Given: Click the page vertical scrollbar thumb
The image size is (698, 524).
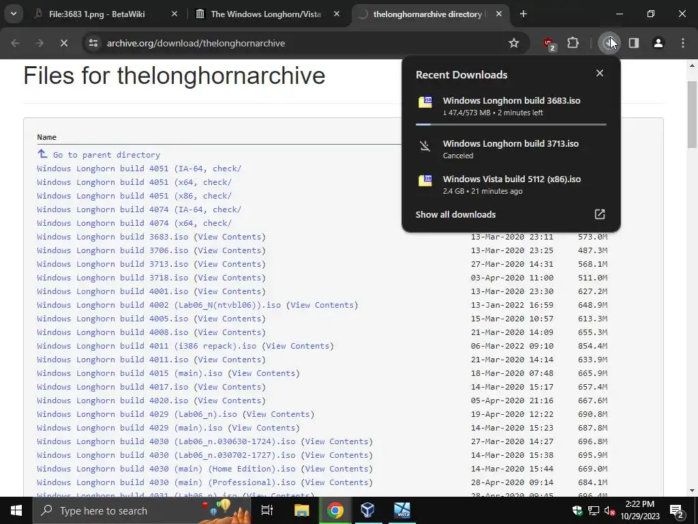Looking at the screenshot, I should [692, 115].
